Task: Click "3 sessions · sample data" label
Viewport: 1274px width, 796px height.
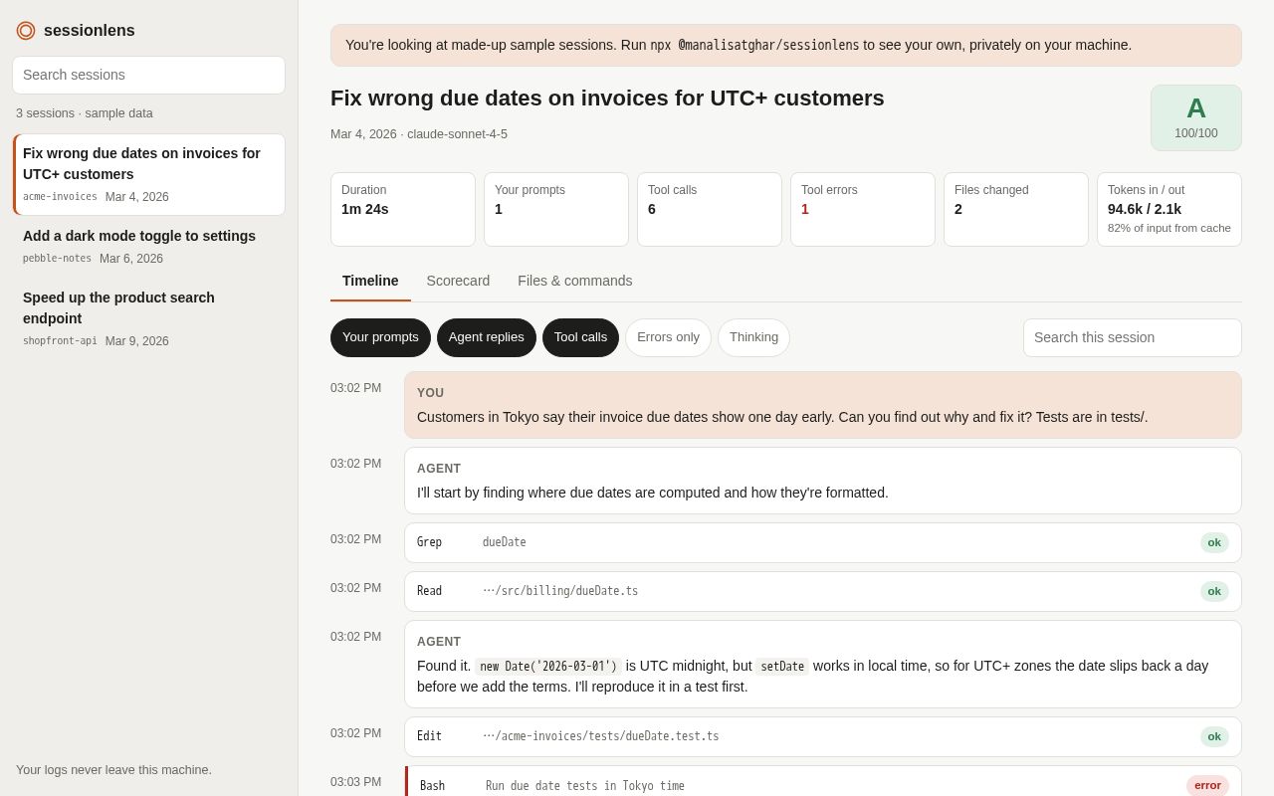Action: [x=85, y=113]
